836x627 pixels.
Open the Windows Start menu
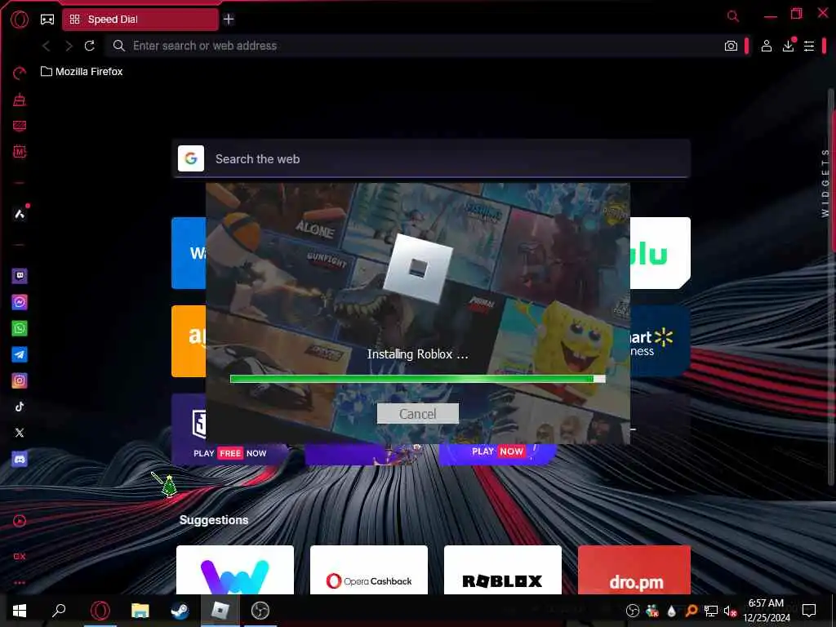pyautogui.click(x=20, y=611)
